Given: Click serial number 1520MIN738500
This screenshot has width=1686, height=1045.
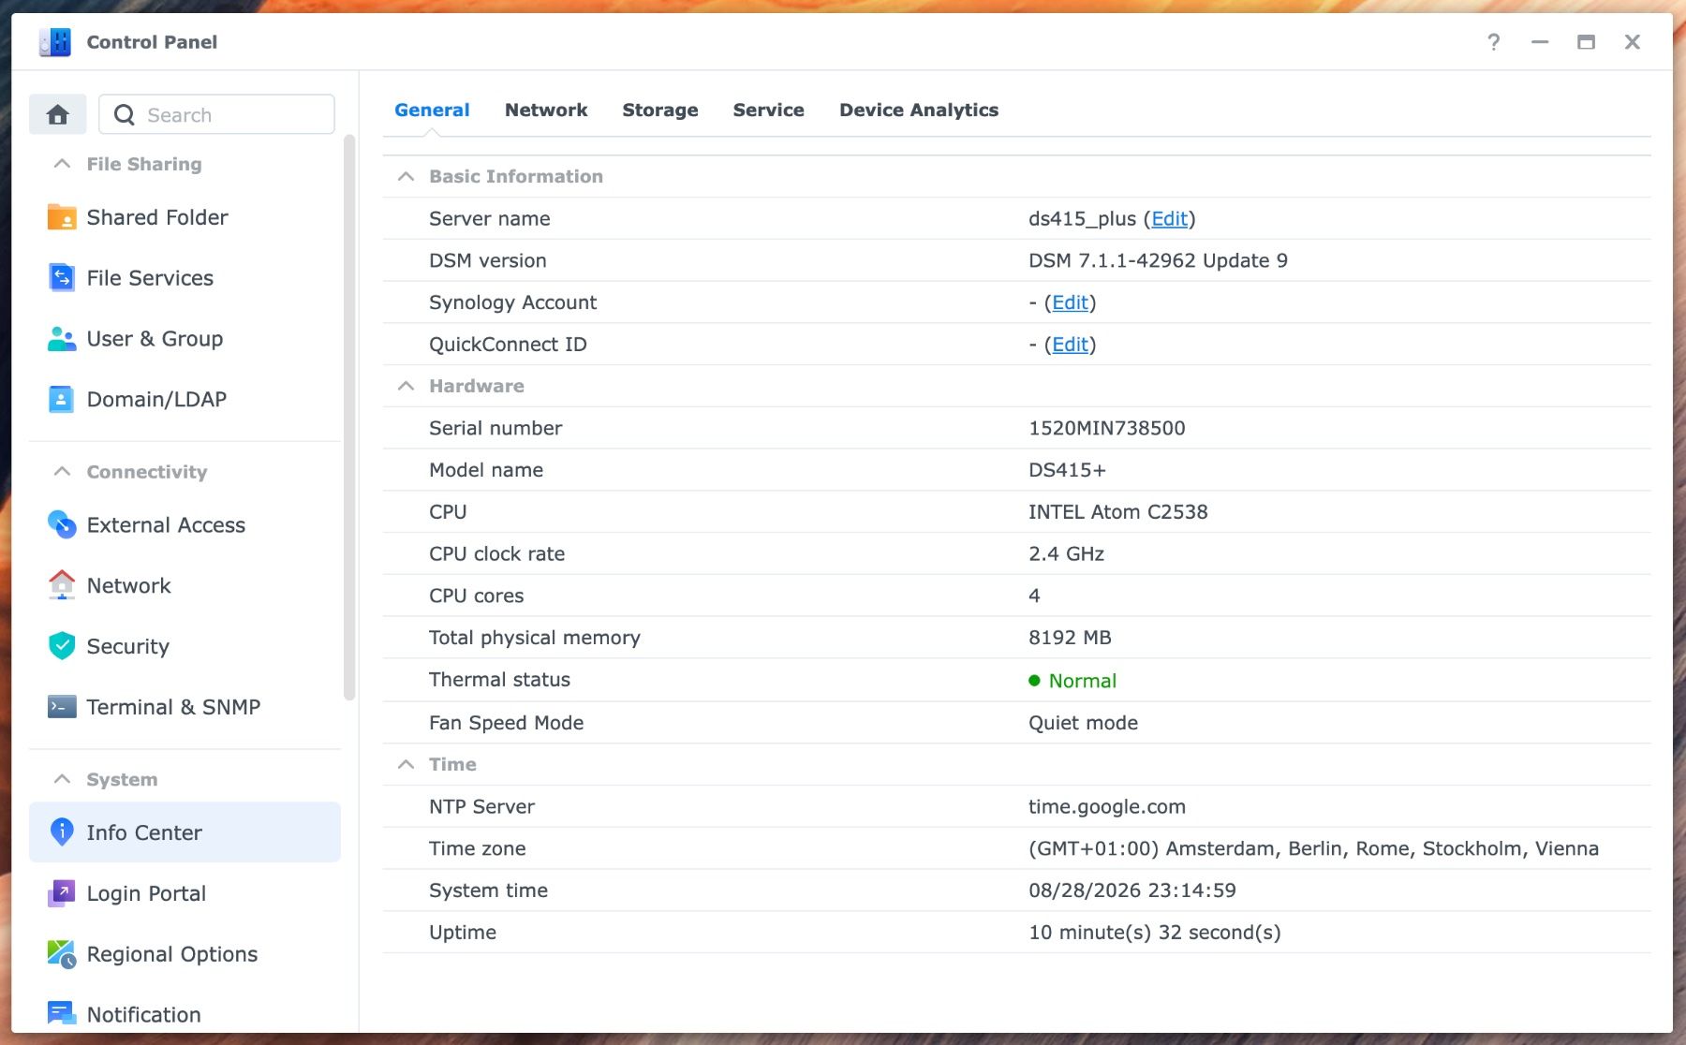Looking at the screenshot, I should pyautogui.click(x=1107, y=428).
